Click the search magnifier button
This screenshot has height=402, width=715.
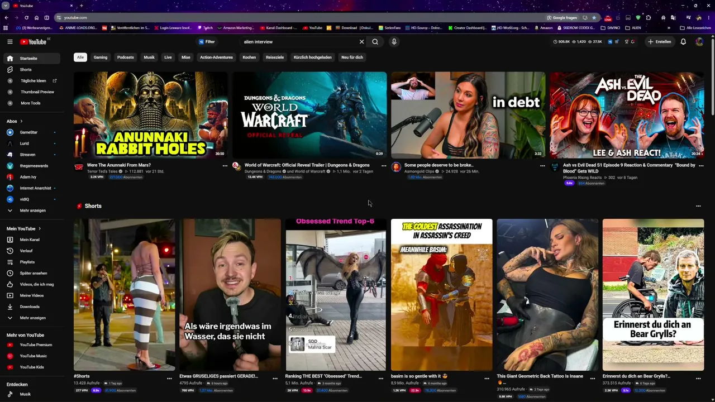[x=375, y=42]
